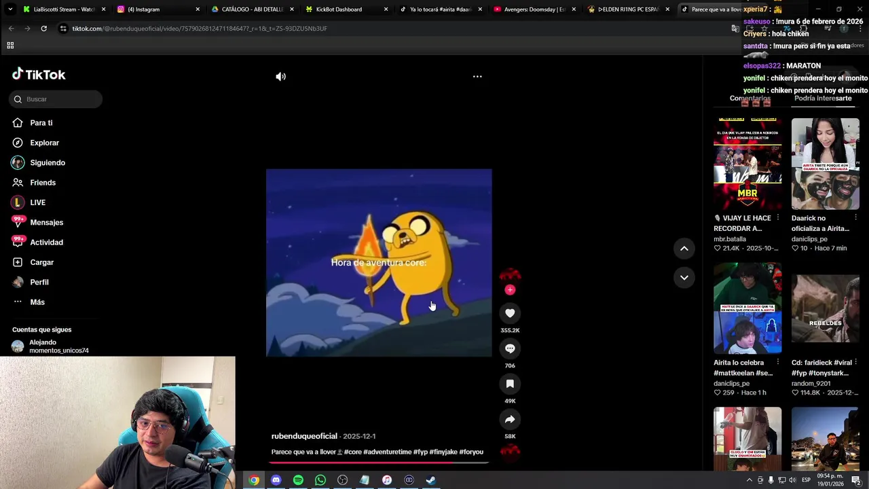Switch to the Comentarios tab
This screenshot has height=489, width=869.
[x=750, y=98]
